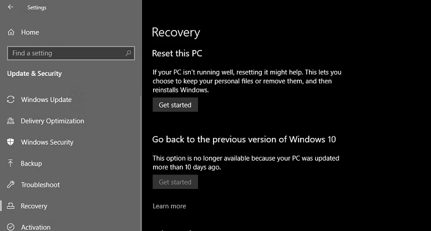The image size is (431, 231).
Task: Open the Backup settings page
Action: (x=31, y=163)
